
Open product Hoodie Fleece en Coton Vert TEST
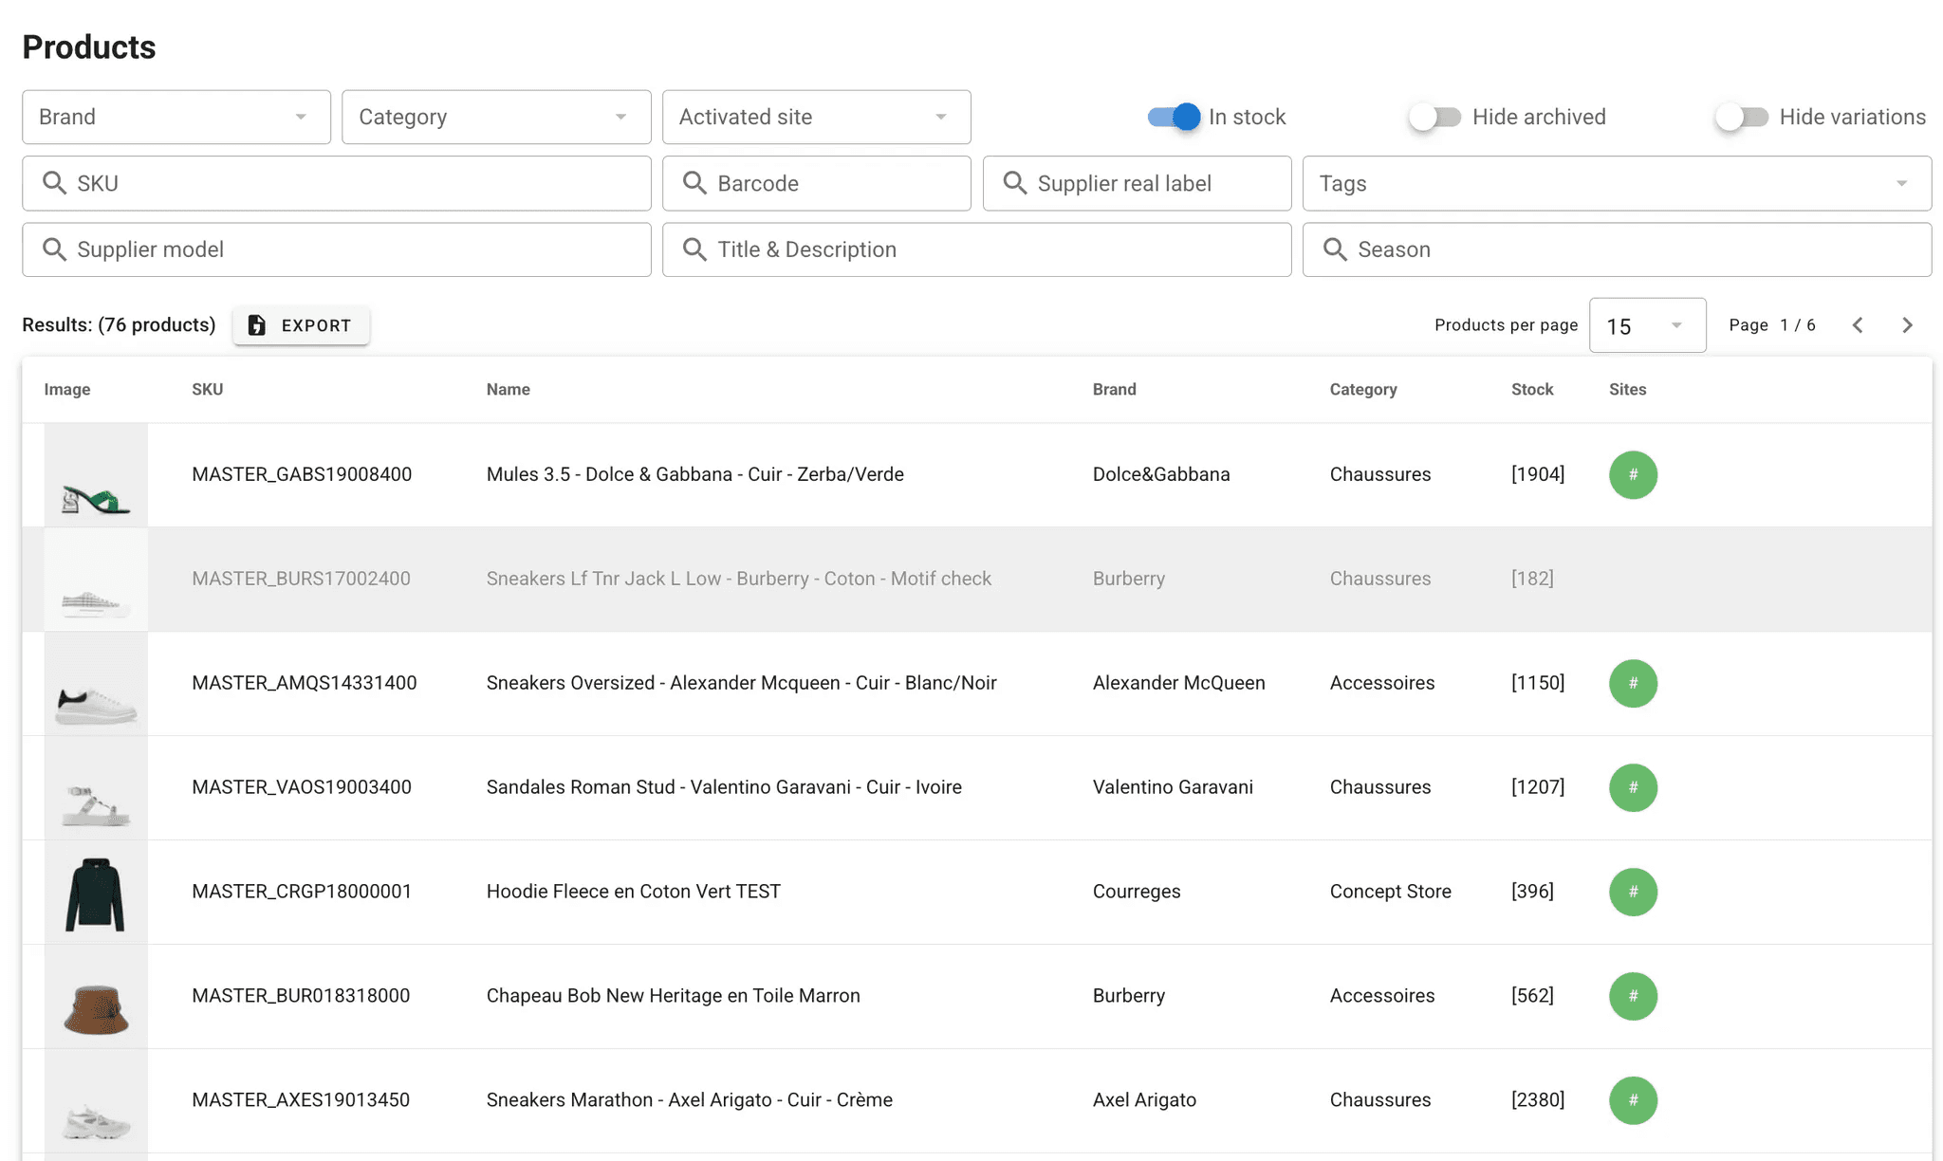pyautogui.click(x=634, y=892)
